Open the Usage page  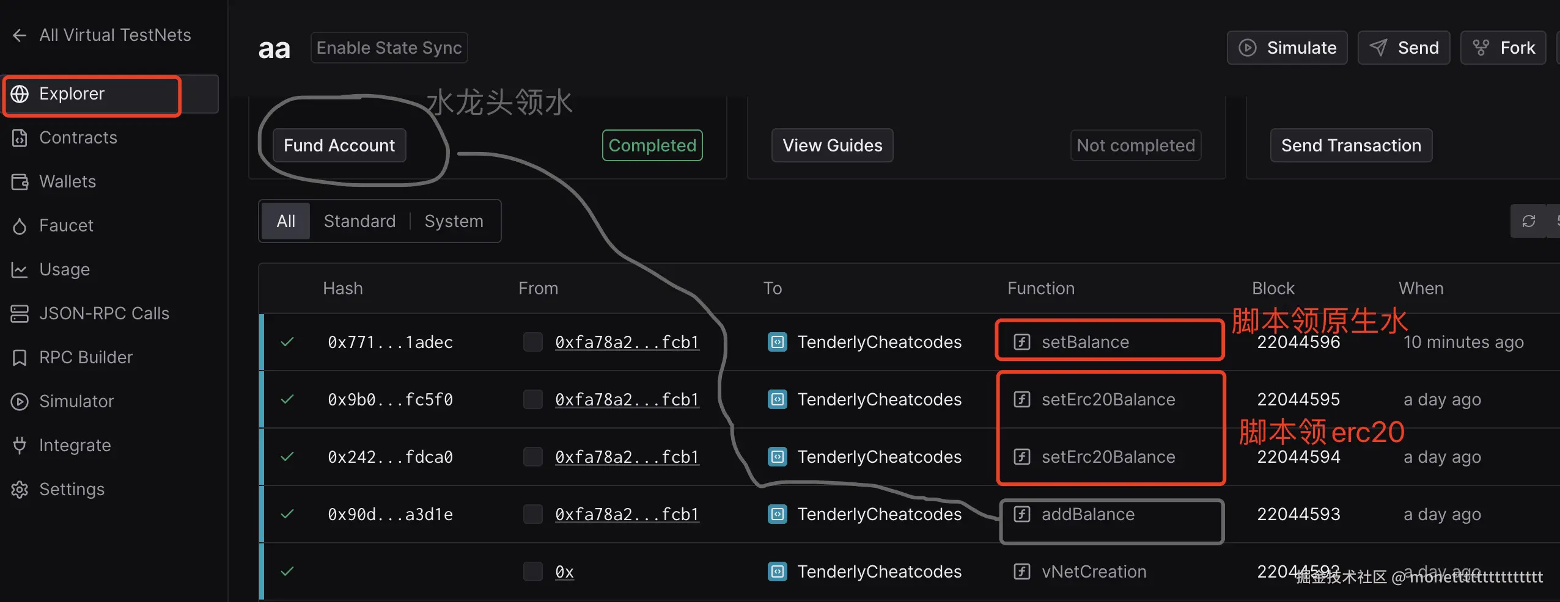point(64,270)
